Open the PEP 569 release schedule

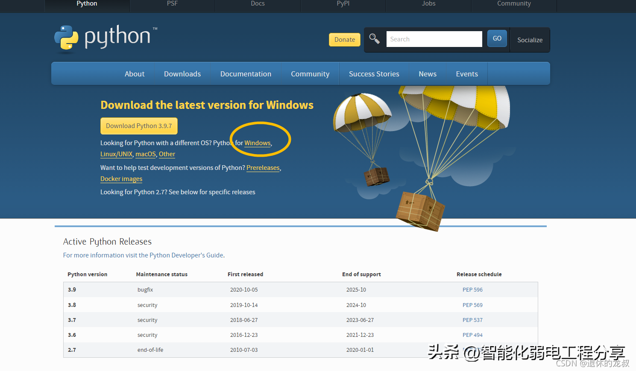pyautogui.click(x=472, y=305)
